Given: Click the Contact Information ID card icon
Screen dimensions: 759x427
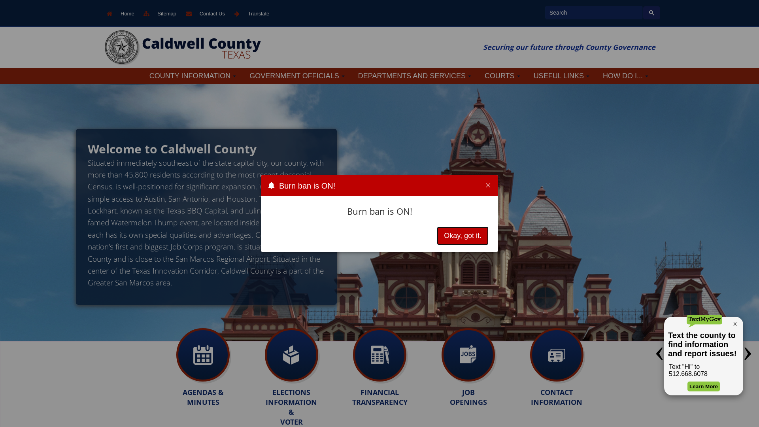Looking at the screenshot, I should click(556, 355).
